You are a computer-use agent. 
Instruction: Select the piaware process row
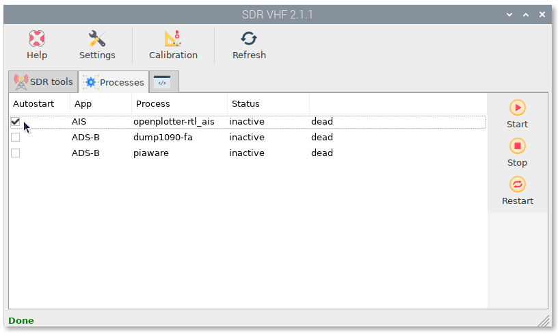248,153
